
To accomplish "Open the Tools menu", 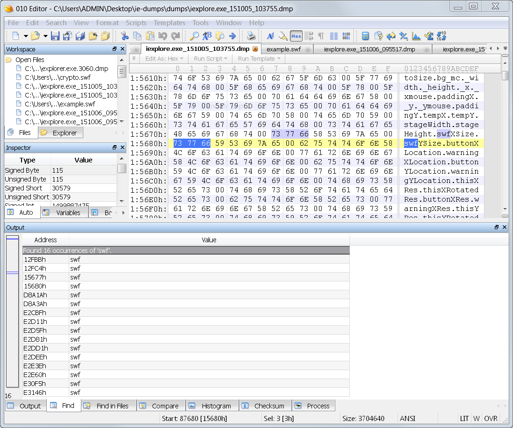I will click(x=201, y=23).
